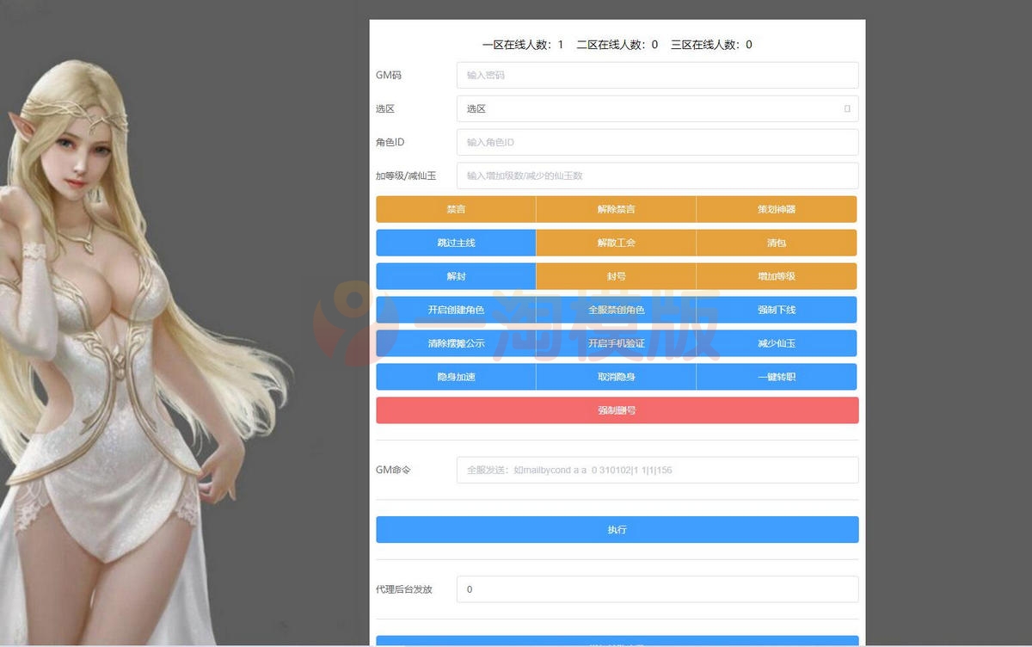
Task: Click 取消隐身 to cancel stealth
Action: (x=616, y=376)
